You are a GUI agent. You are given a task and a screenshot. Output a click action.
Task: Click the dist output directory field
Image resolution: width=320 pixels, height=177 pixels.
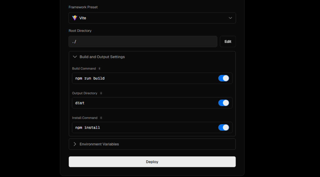tap(144, 103)
